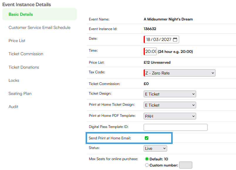Select the Custom number radio button

tap(147, 165)
